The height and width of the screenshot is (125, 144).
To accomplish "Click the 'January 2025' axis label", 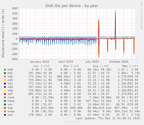I will point(40,62).
